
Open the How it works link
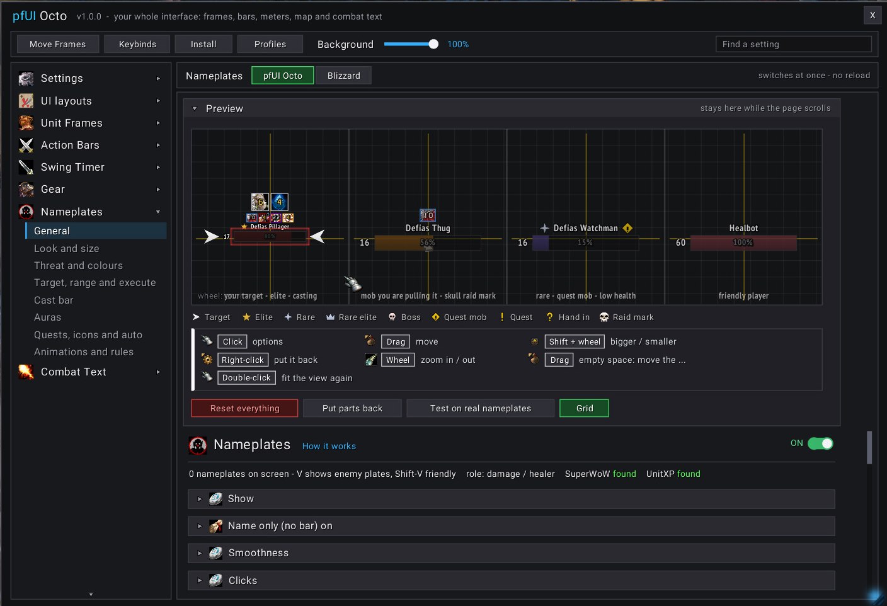[329, 446]
